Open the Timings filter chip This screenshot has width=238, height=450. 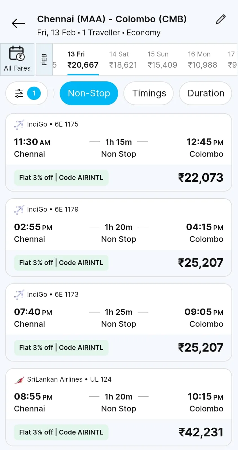149,93
